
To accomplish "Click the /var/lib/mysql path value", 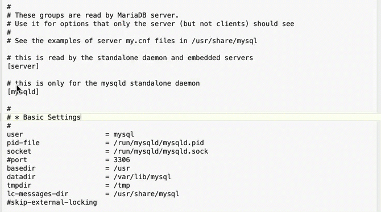I will tap(142, 177).
